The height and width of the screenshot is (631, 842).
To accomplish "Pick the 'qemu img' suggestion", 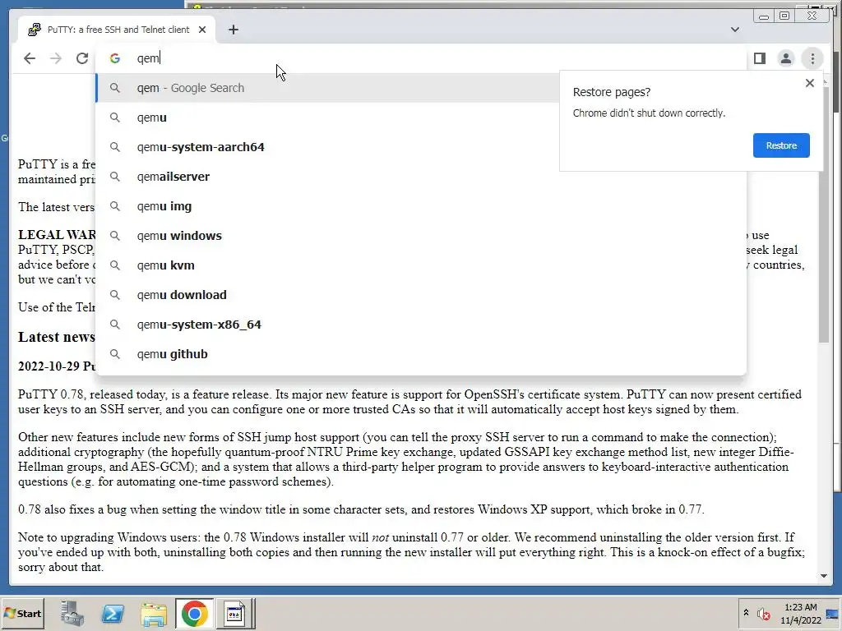I will (x=421, y=206).
